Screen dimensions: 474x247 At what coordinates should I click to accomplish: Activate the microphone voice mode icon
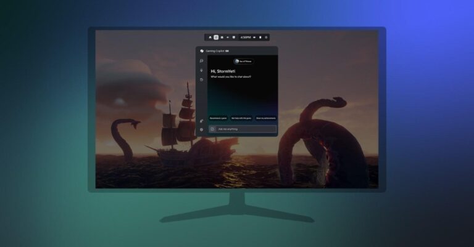point(202,71)
